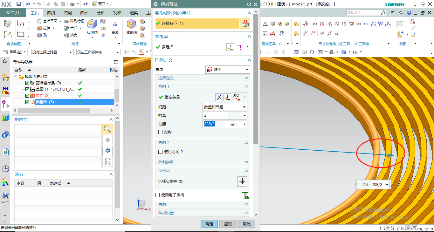Click the spreadsheet icon beside 使用电子表格
The image size is (434, 232).
tap(245, 195)
